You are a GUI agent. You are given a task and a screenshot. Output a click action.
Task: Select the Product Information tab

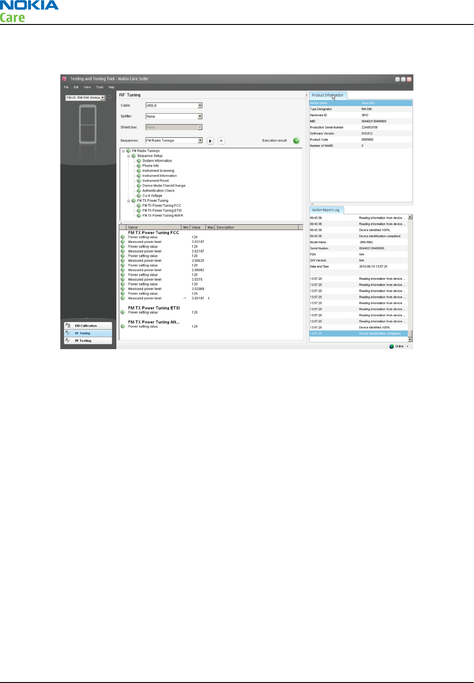[x=328, y=95]
